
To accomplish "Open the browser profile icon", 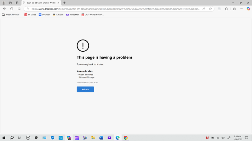I will point(3,3).
